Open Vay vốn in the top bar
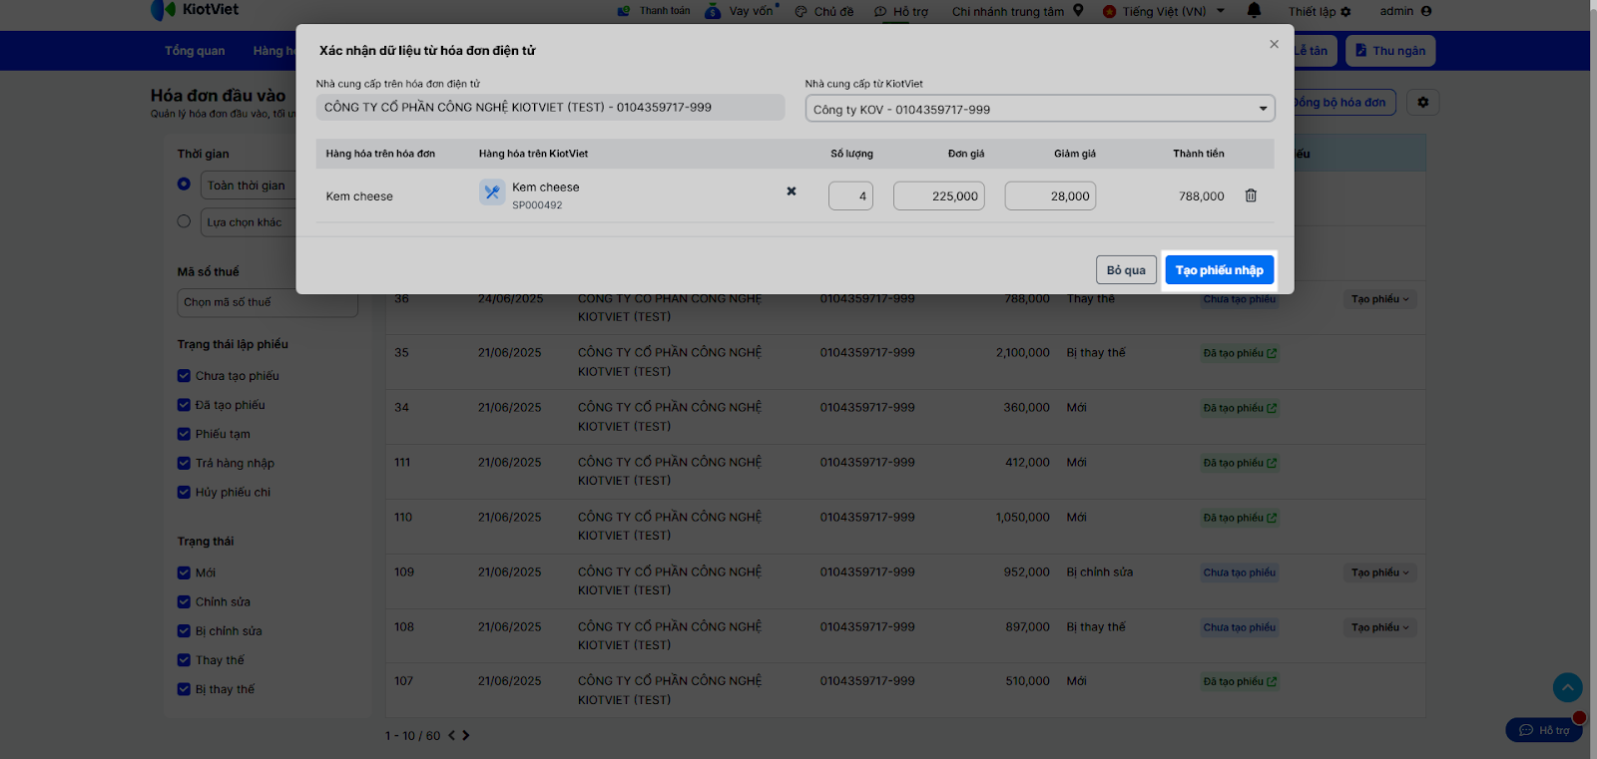 coord(742,11)
